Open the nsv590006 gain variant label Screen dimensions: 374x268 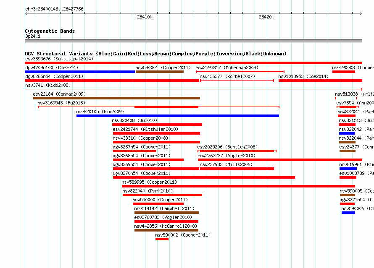(x=358, y=208)
